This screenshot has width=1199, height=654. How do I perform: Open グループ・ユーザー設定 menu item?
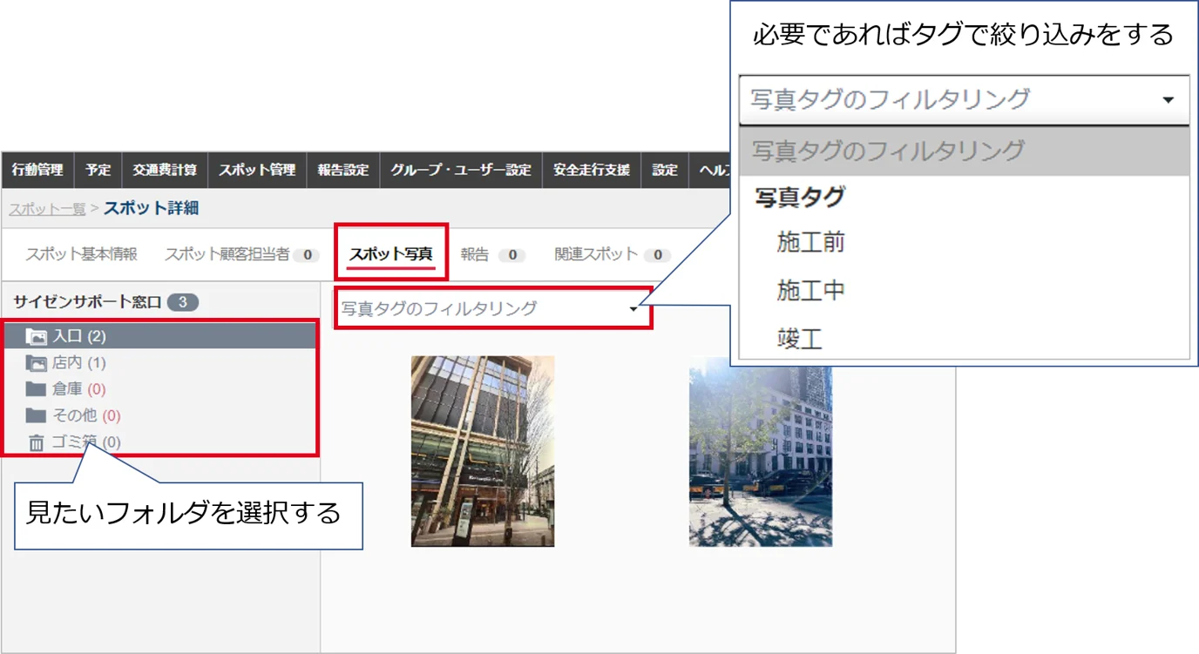[x=461, y=171]
